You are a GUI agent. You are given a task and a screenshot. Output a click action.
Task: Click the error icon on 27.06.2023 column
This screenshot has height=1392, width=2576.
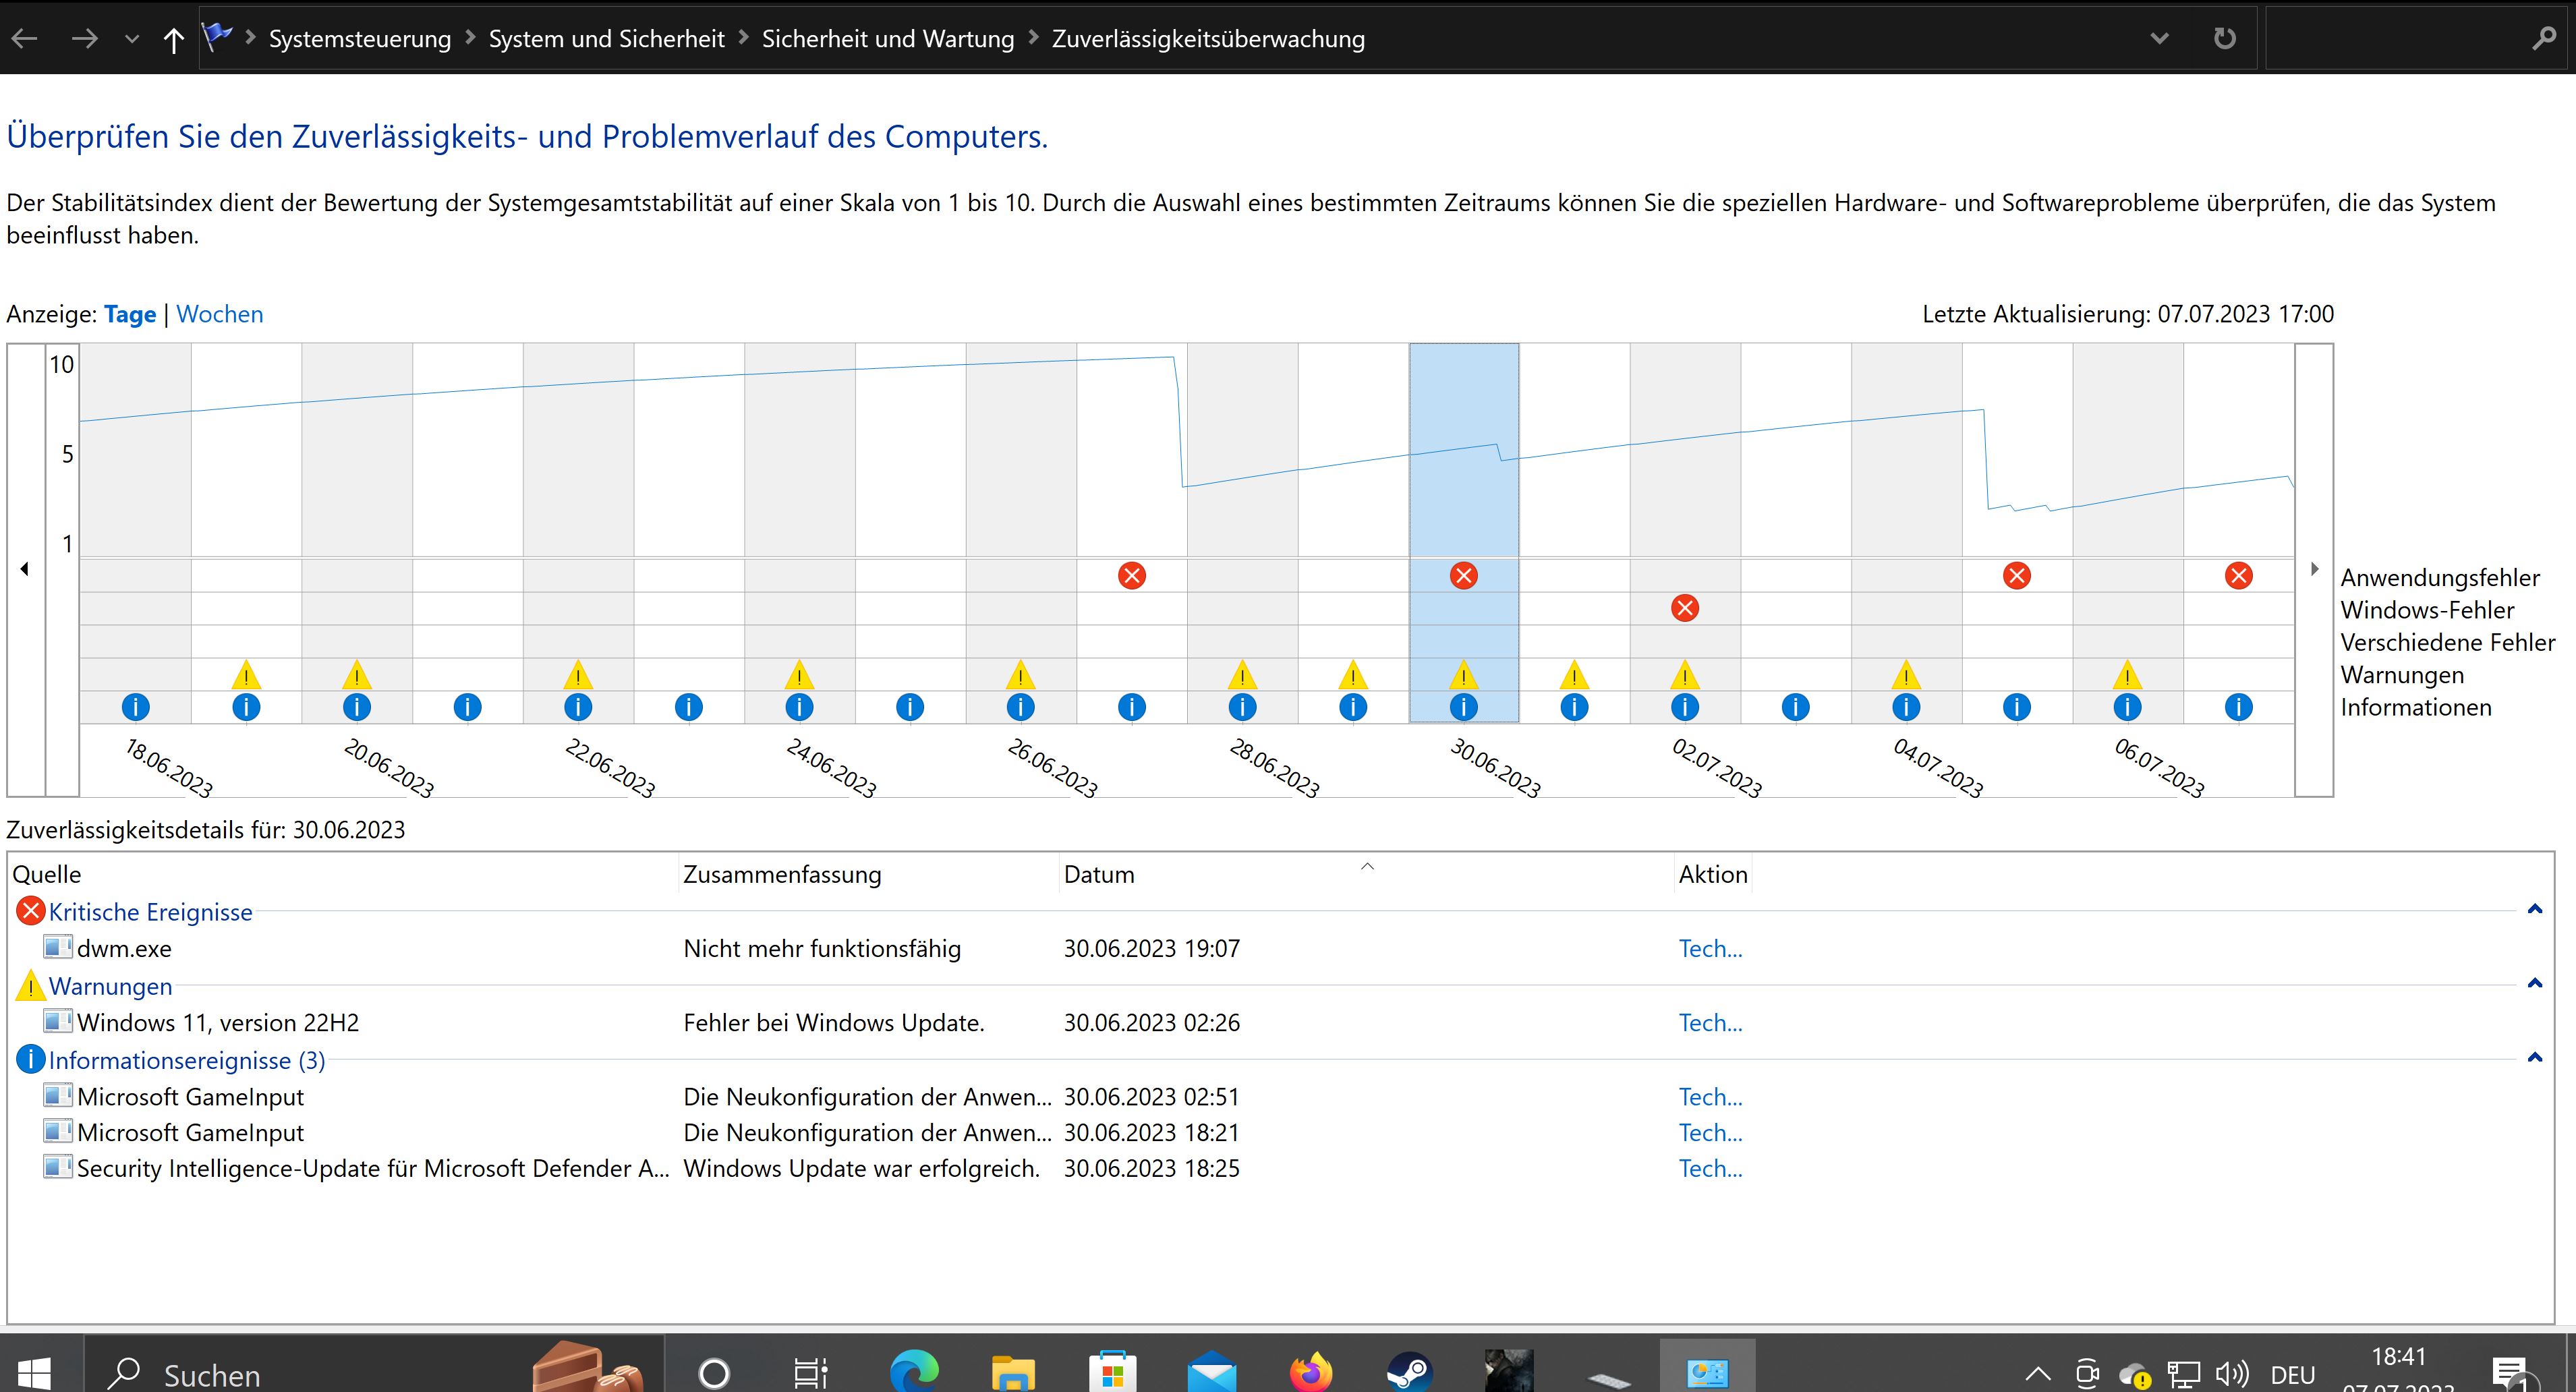1131,576
